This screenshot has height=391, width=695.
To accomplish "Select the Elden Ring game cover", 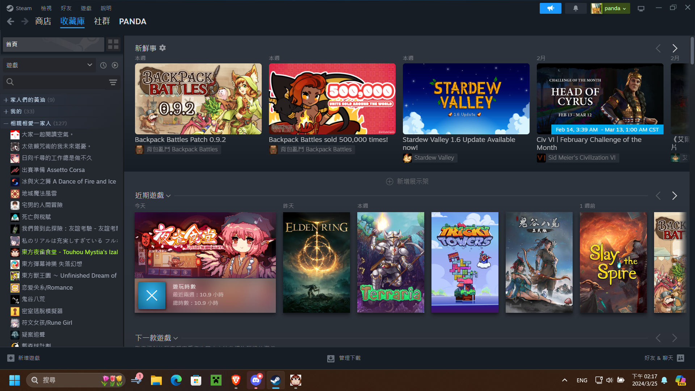I will tap(316, 262).
